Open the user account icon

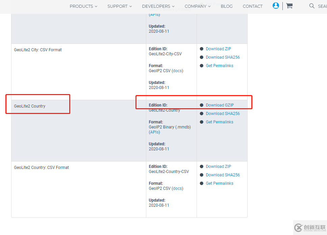tap(276, 6)
